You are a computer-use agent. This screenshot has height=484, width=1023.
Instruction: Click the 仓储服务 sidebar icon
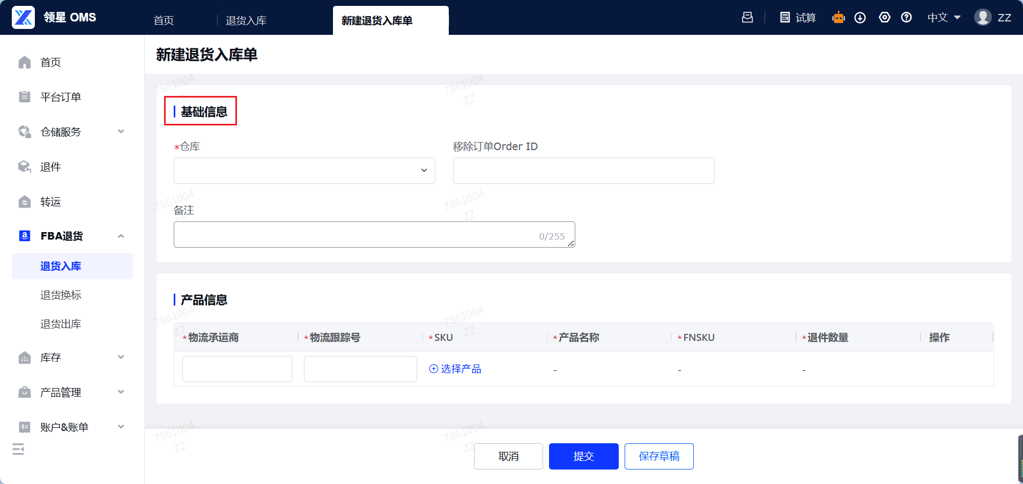pyautogui.click(x=25, y=132)
